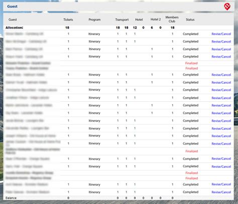Image resolution: width=238 pixels, height=204 pixels.
Task: Click the Guest column header
Action: pos(13,20)
